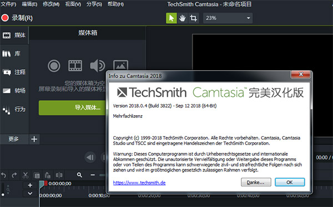Add a track with the plus button
The width and height of the screenshot is (333, 207).
pyautogui.click(x=30, y=185)
